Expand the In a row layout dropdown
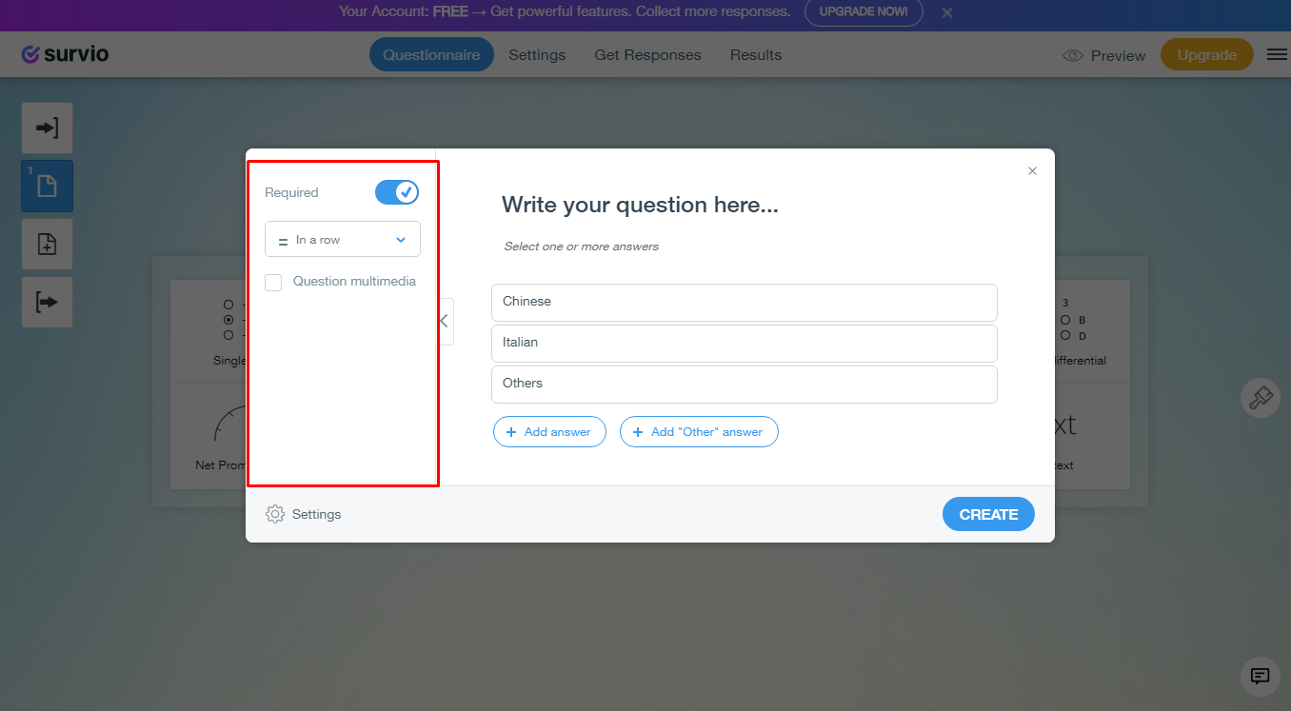Screen dimensions: 1291x711 [x=343, y=240]
